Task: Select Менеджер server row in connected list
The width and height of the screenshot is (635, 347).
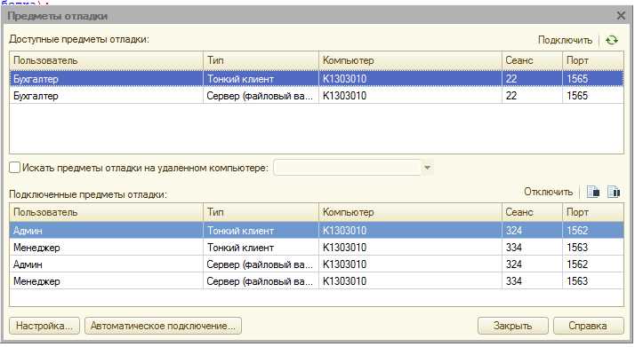Action: pyautogui.click(x=317, y=281)
